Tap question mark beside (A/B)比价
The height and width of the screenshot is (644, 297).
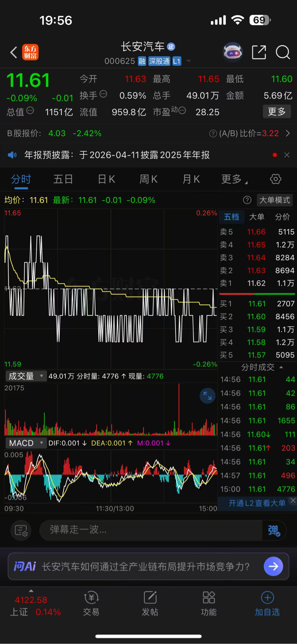213,133
